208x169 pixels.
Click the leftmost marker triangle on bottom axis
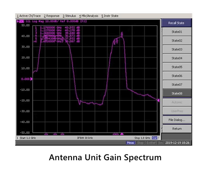[x=46, y=134]
